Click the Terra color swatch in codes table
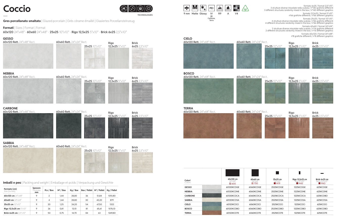This screenshot has width=337, height=219. click(211, 213)
